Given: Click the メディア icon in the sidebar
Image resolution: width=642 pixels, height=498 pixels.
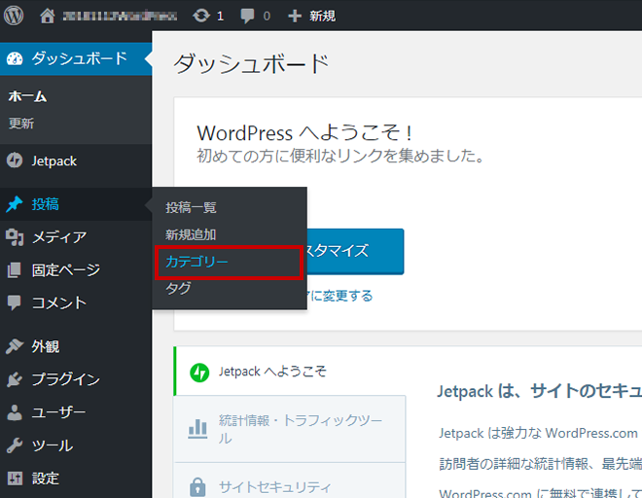Looking at the screenshot, I should pos(15,237).
